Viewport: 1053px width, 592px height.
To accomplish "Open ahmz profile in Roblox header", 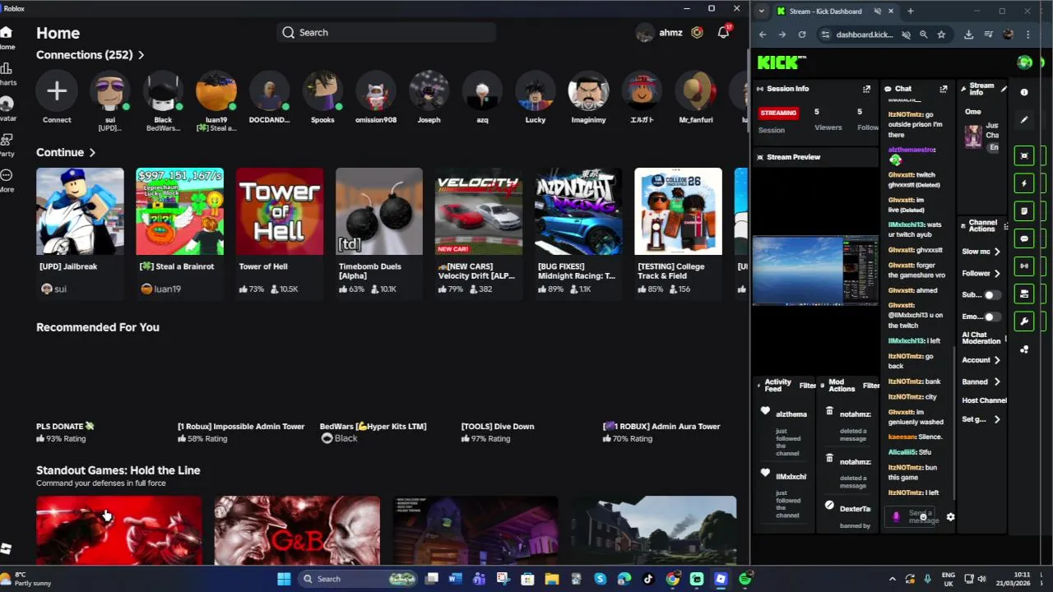I will [x=660, y=32].
